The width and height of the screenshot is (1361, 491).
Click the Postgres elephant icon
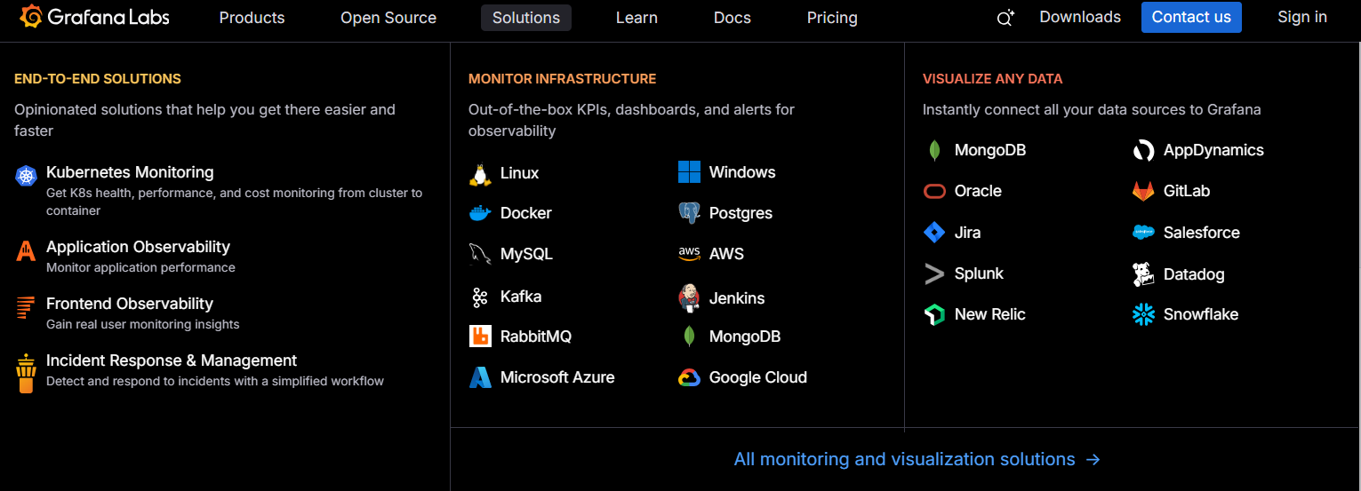click(689, 213)
